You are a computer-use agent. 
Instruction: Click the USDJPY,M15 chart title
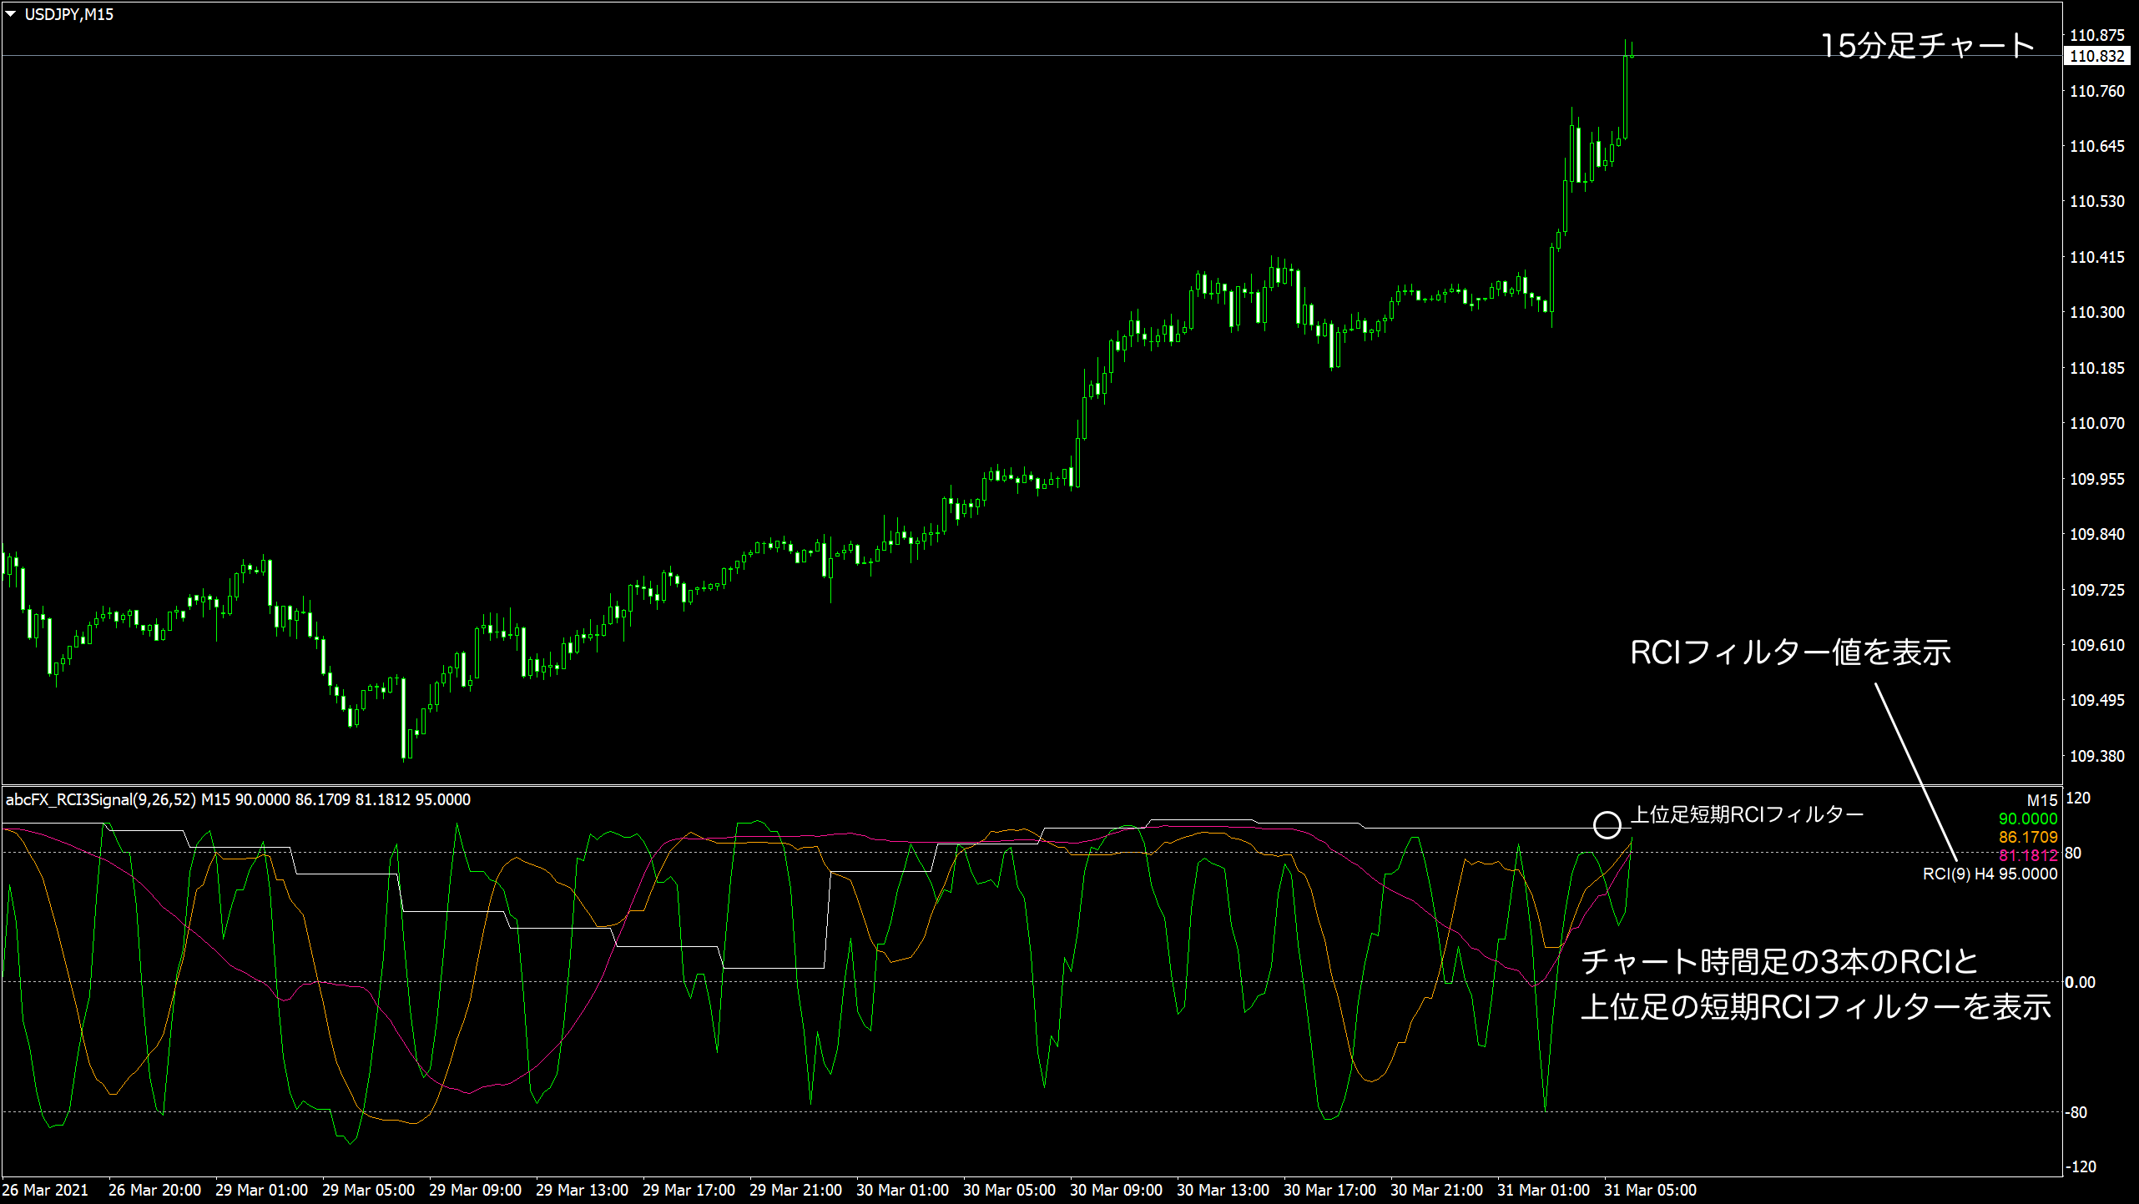coord(68,14)
